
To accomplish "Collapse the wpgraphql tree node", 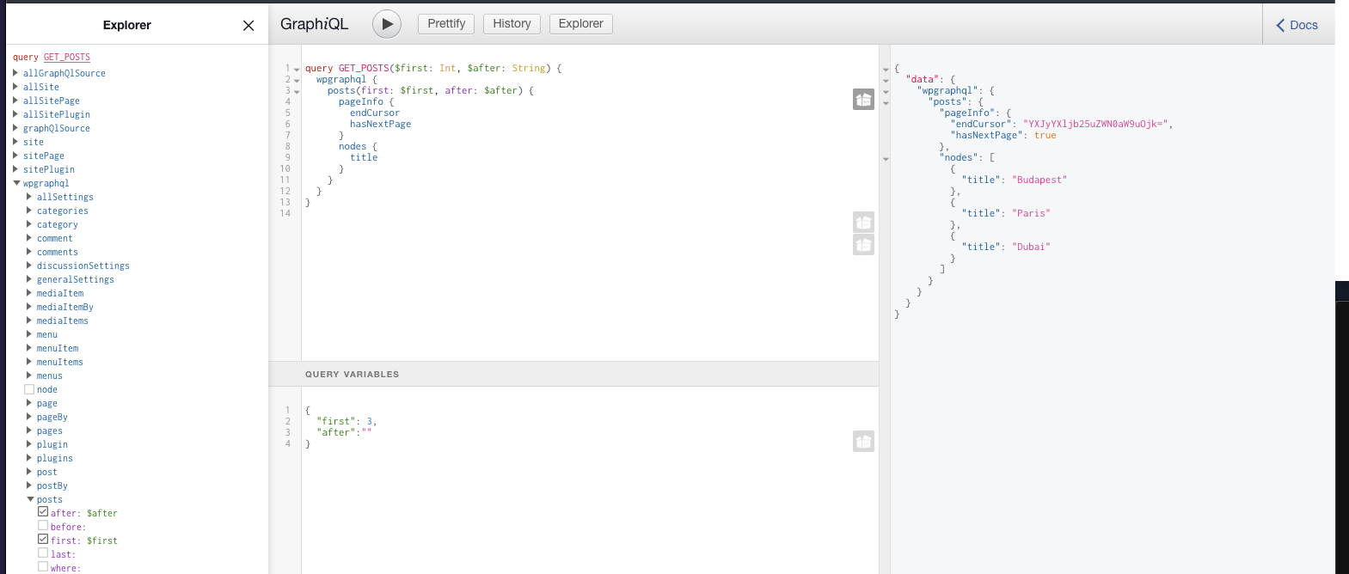I will (16, 183).
